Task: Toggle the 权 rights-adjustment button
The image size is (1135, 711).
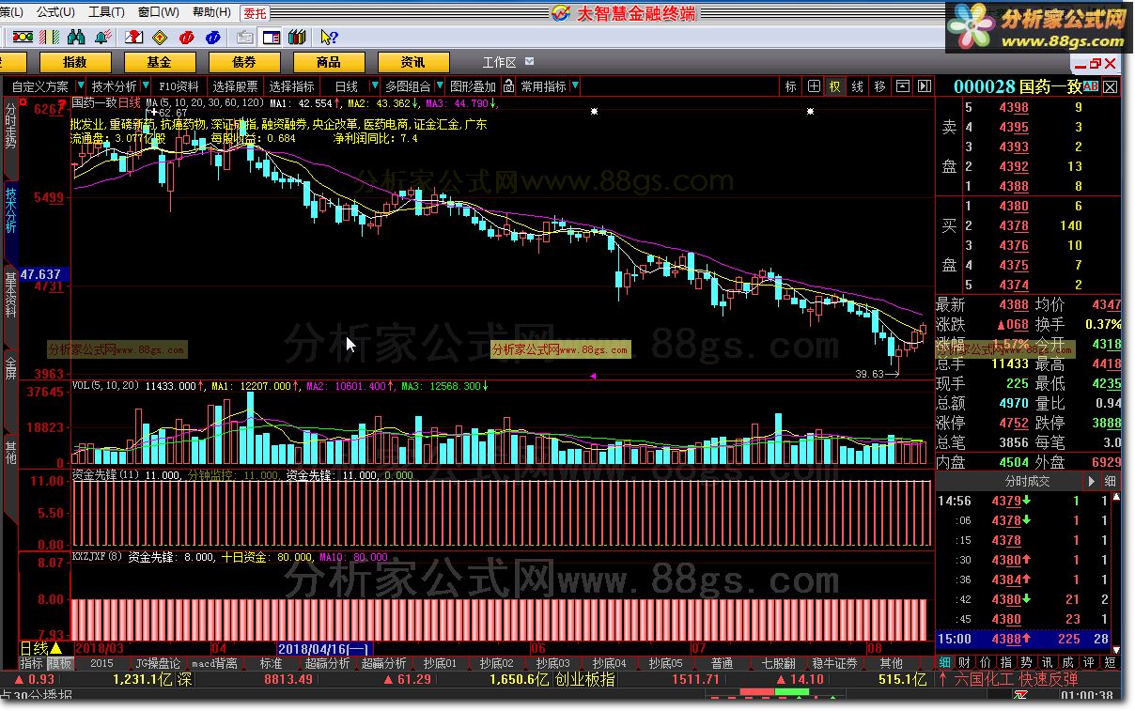Action: [x=835, y=85]
